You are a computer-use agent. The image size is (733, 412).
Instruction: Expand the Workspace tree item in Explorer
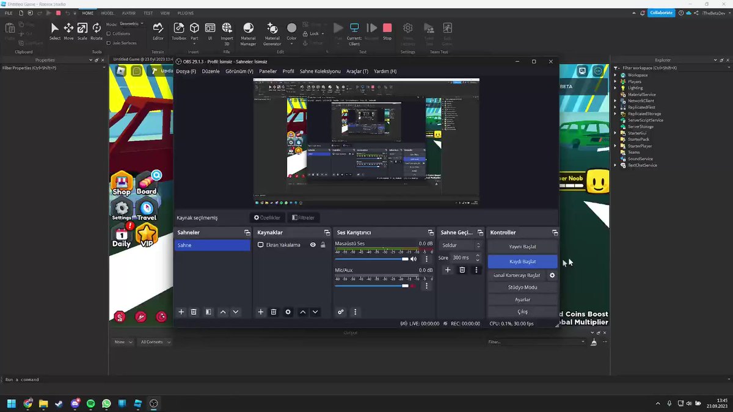pos(616,75)
